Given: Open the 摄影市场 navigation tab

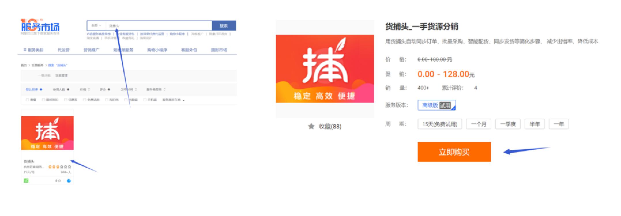Looking at the screenshot, I should pyautogui.click(x=219, y=50).
